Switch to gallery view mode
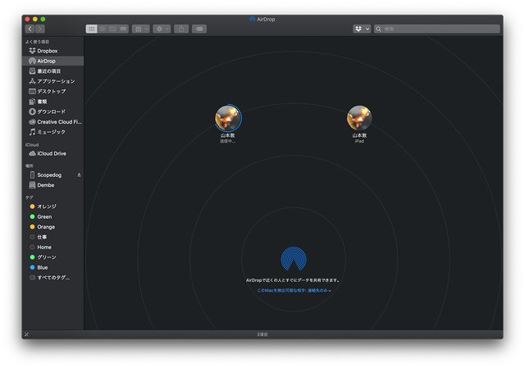 123,29
